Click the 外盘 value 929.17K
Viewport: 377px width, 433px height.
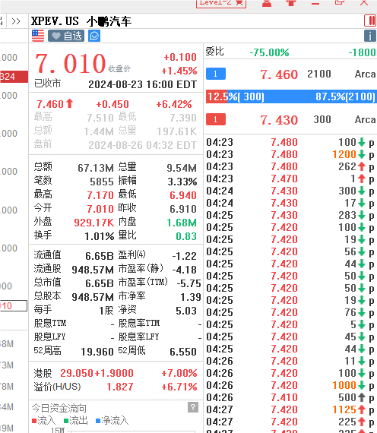click(94, 223)
